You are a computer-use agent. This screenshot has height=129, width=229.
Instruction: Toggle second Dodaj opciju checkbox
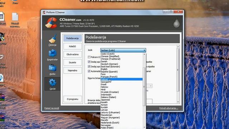tap(89, 66)
